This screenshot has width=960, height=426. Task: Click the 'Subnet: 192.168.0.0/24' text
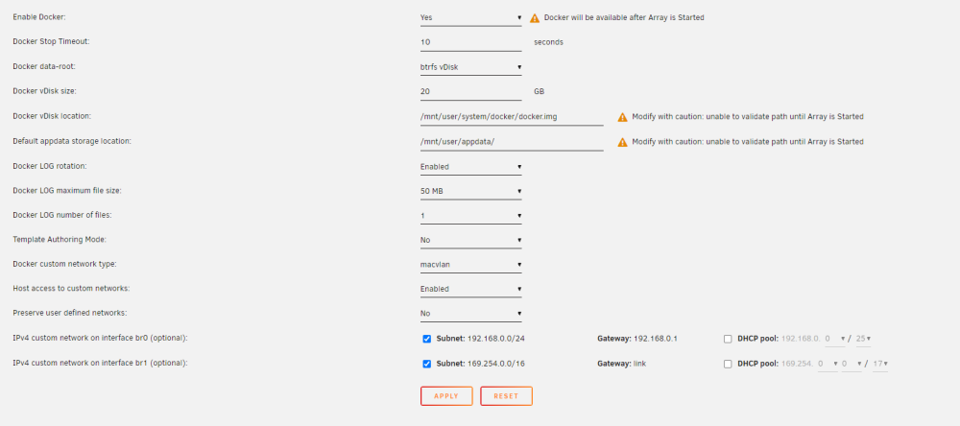coord(481,338)
